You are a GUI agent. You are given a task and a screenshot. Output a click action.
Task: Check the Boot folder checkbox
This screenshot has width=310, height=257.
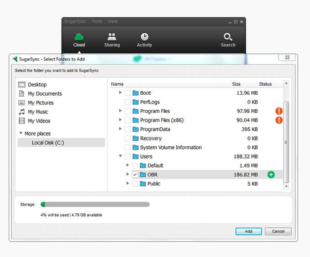click(x=128, y=93)
